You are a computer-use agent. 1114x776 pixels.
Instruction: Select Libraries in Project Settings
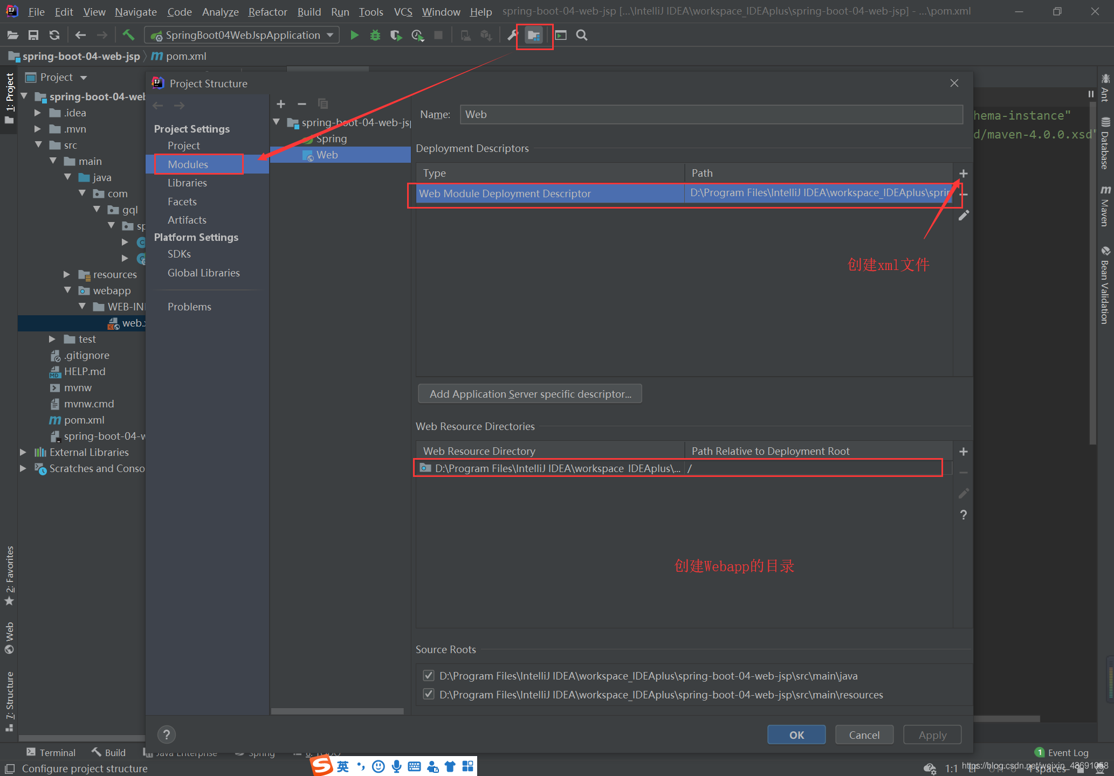point(187,183)
